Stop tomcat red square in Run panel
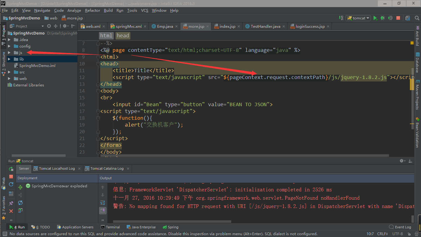421x237 pixels. [11, 177]
